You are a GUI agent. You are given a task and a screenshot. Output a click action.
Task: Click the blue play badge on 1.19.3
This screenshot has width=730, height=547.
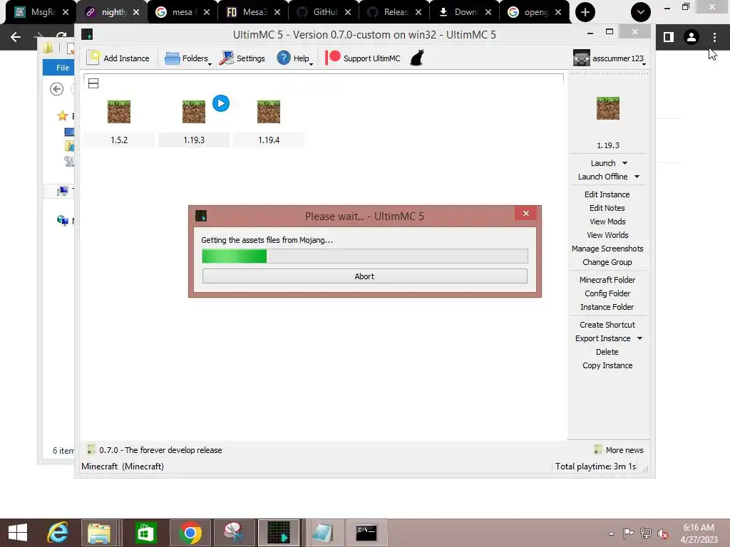pyautogui.click(x=221, y=103)
